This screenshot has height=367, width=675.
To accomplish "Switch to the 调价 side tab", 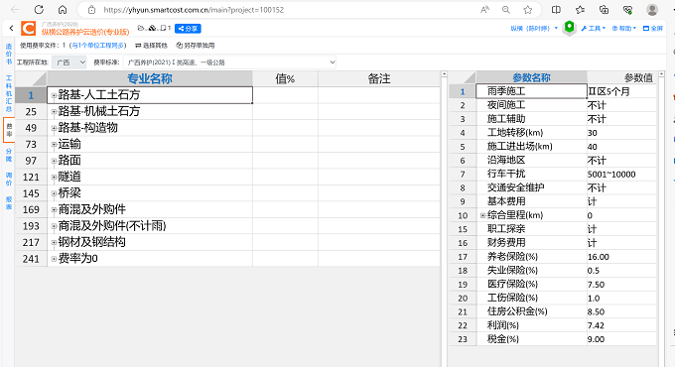I will pos(9,179).
